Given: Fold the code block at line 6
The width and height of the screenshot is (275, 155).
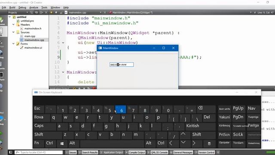Looking at the screenshot, I should point(63,43).
